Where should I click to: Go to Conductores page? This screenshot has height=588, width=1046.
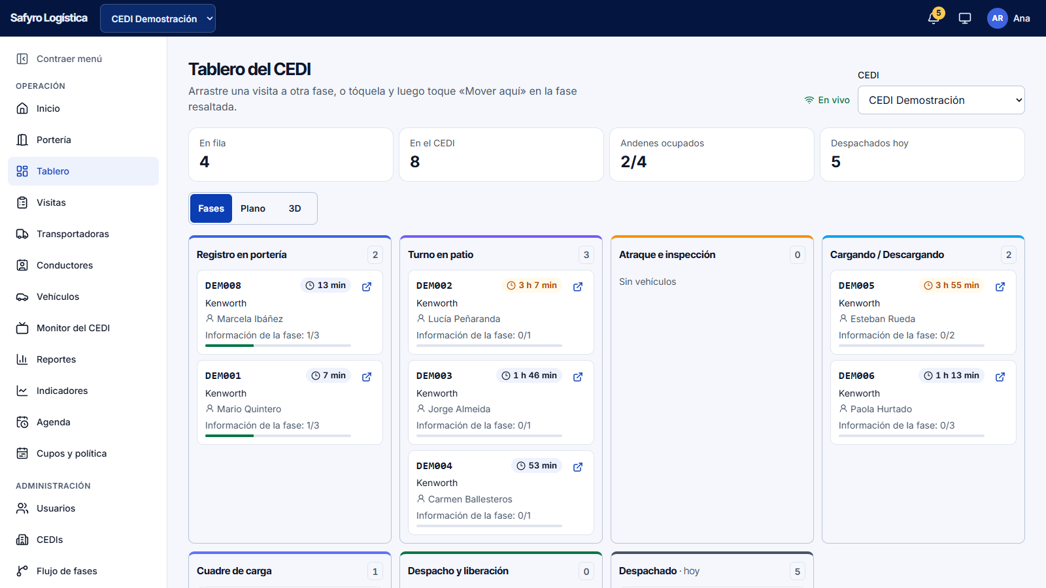click(x=83, y=265)
